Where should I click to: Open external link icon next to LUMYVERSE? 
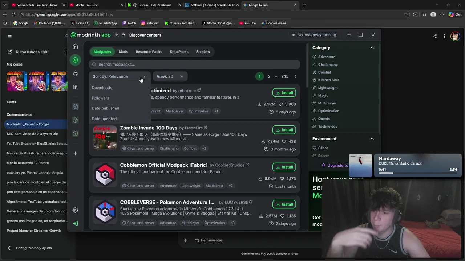[x=251, y=202]
